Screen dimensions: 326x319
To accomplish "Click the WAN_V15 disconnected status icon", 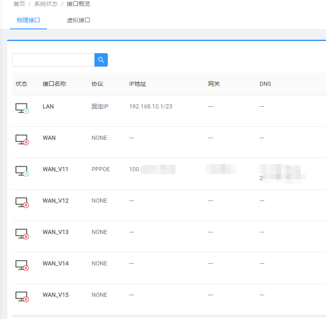I will [22, 297].
